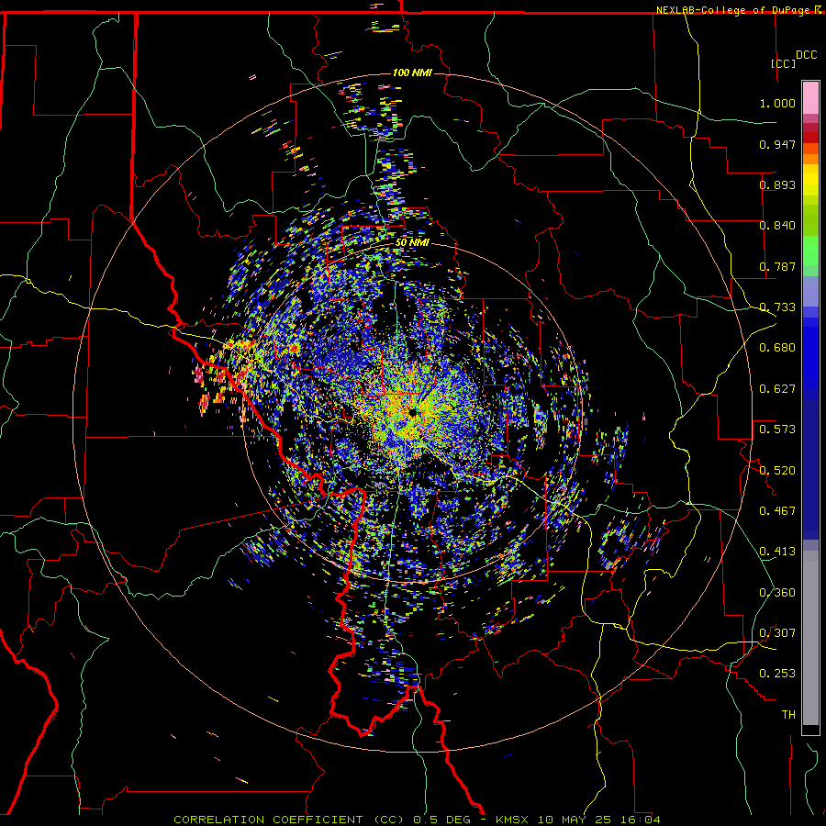The width and height of the screenshot is (826, 826).
Task: Click the 0.413 scale value
Action: point(777,552)
